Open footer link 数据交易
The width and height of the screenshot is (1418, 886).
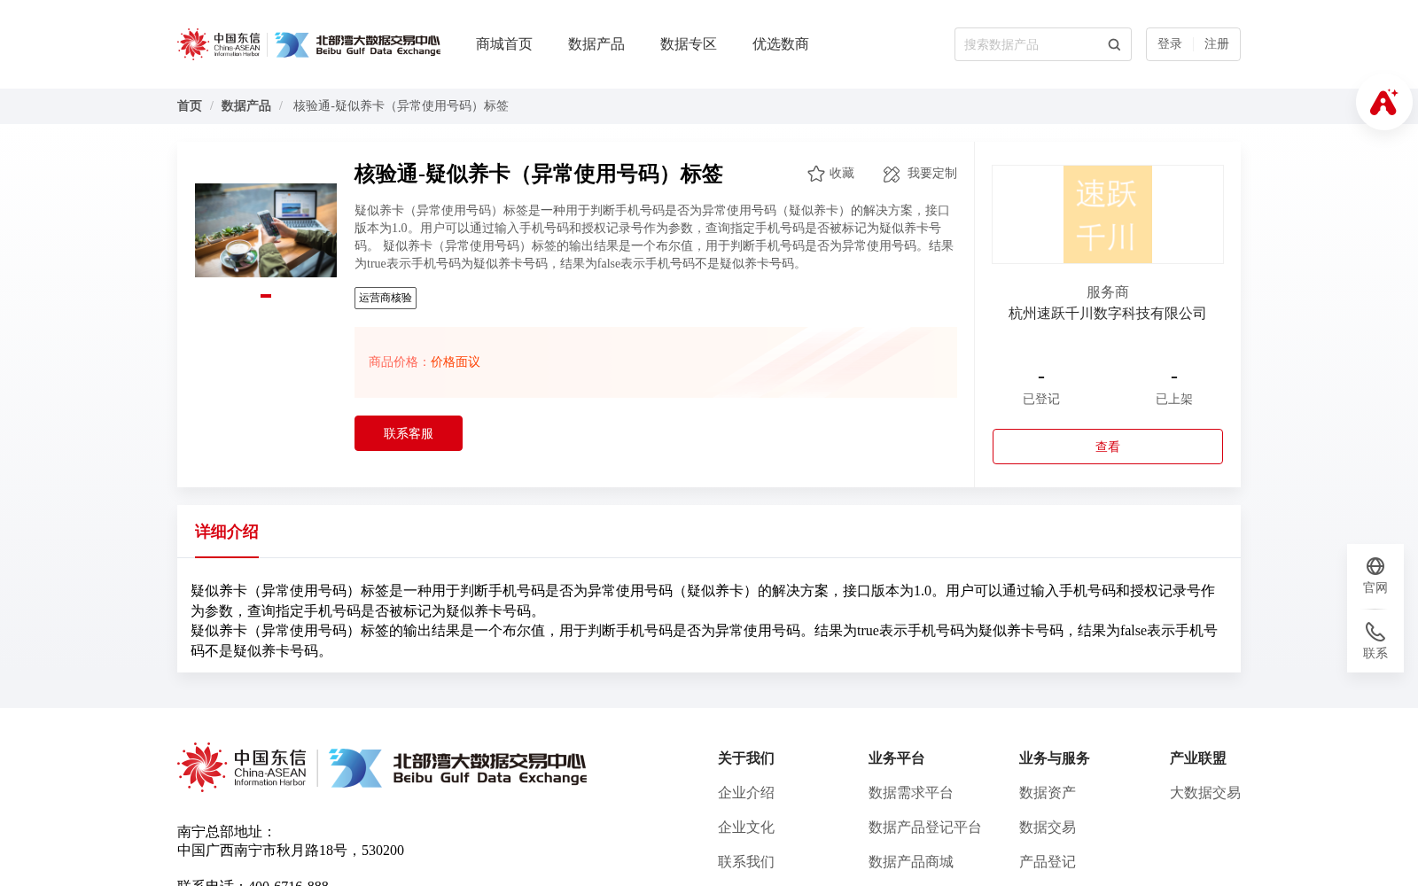click(x=1048, y=828)
